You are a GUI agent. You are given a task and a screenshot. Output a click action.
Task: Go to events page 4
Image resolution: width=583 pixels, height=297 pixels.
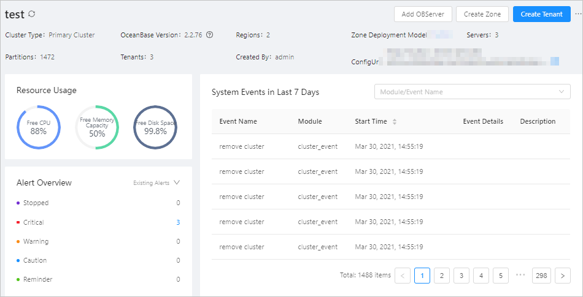481,276
